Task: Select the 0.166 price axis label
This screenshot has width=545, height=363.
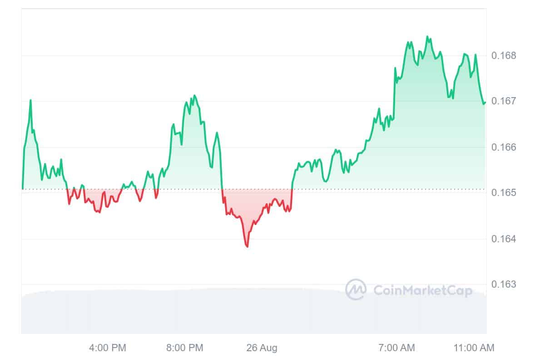Action: tap(504, 147)
